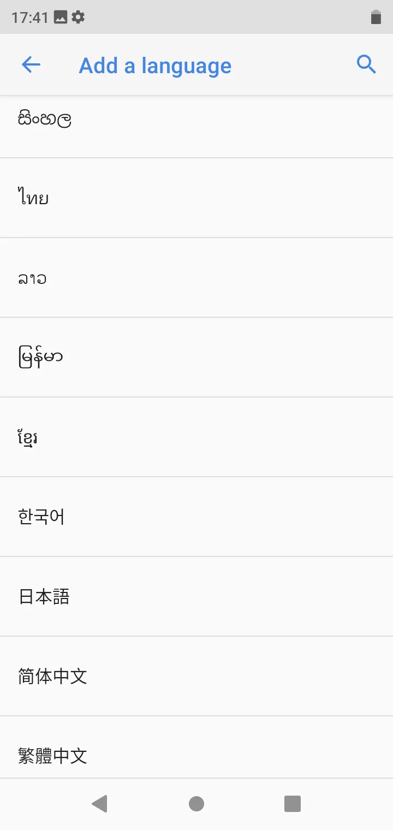Open recent apps square button
This screenshot has width=393, height=830.
(293, 804)
